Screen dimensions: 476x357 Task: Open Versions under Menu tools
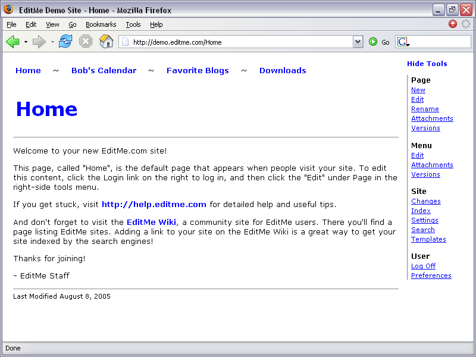click(425, 174)
